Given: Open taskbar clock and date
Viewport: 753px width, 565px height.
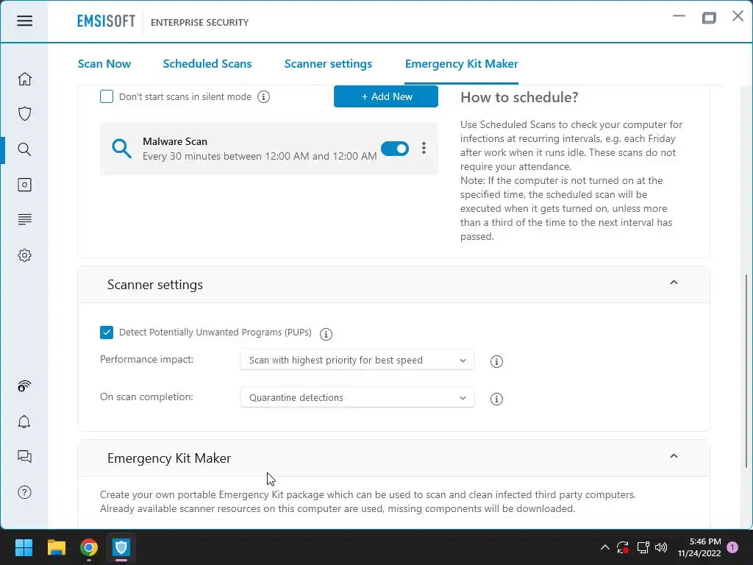Looking at the screenshot, I should point(699,547).
